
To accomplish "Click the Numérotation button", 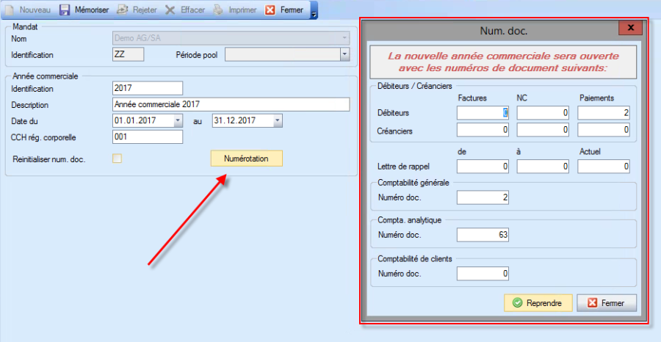I will pyautogui.click(x=247, y=159).
